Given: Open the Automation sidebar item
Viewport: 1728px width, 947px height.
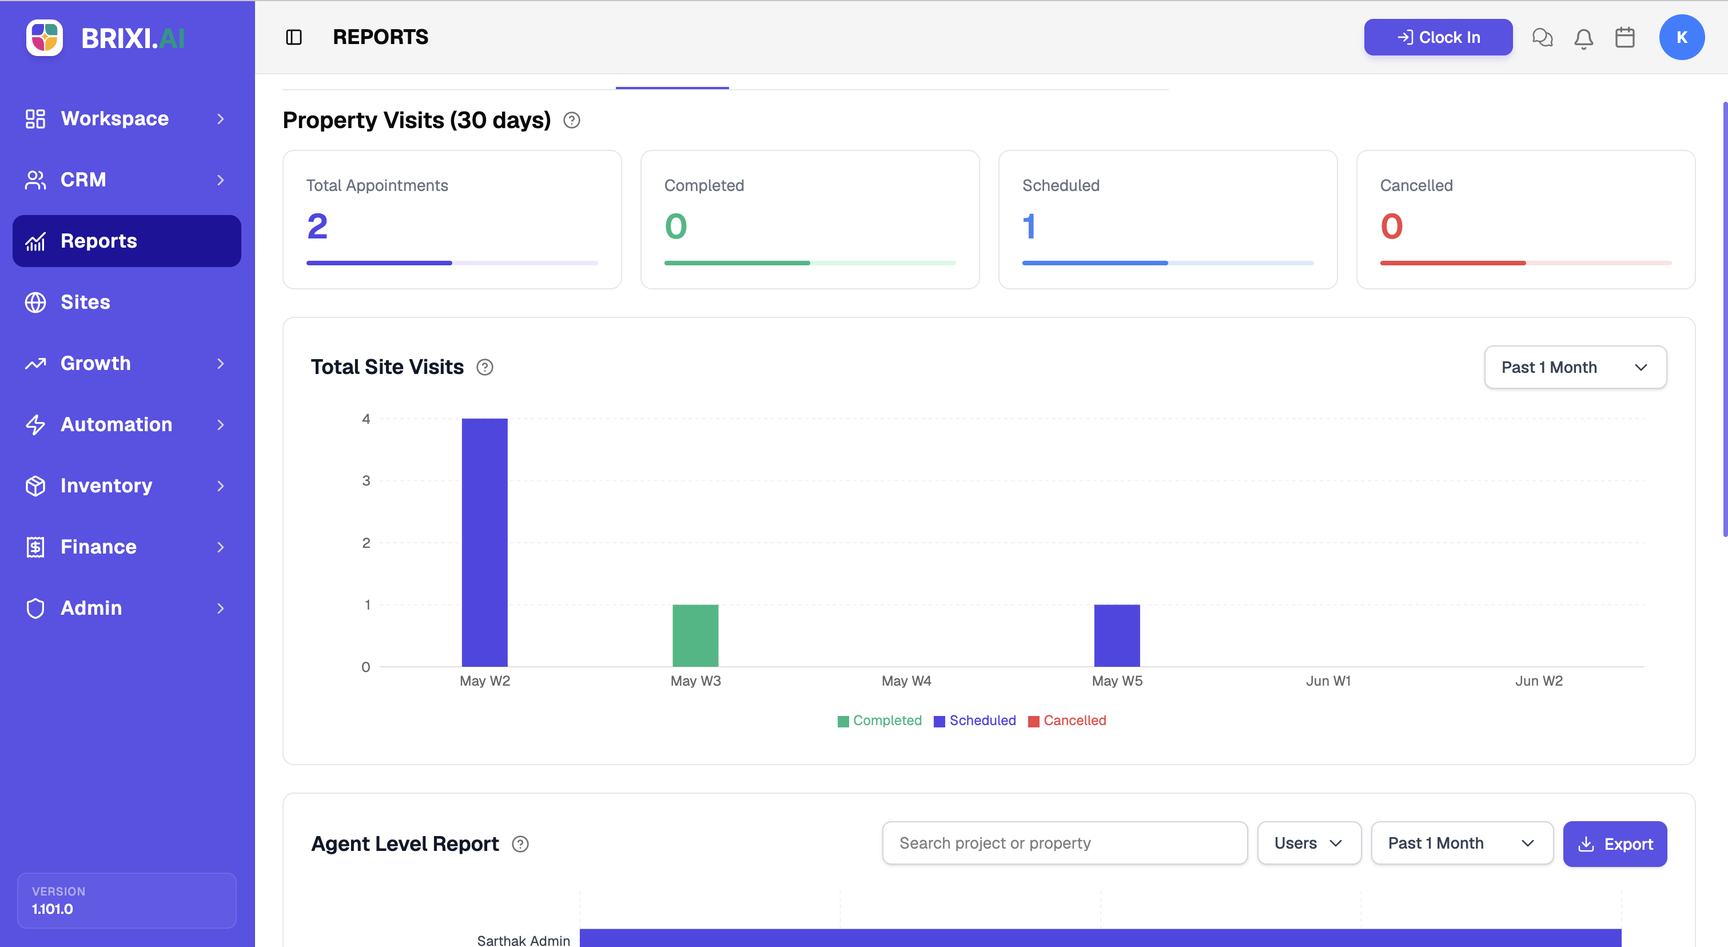Looking at the screenshot, I should tap(127, 424).
